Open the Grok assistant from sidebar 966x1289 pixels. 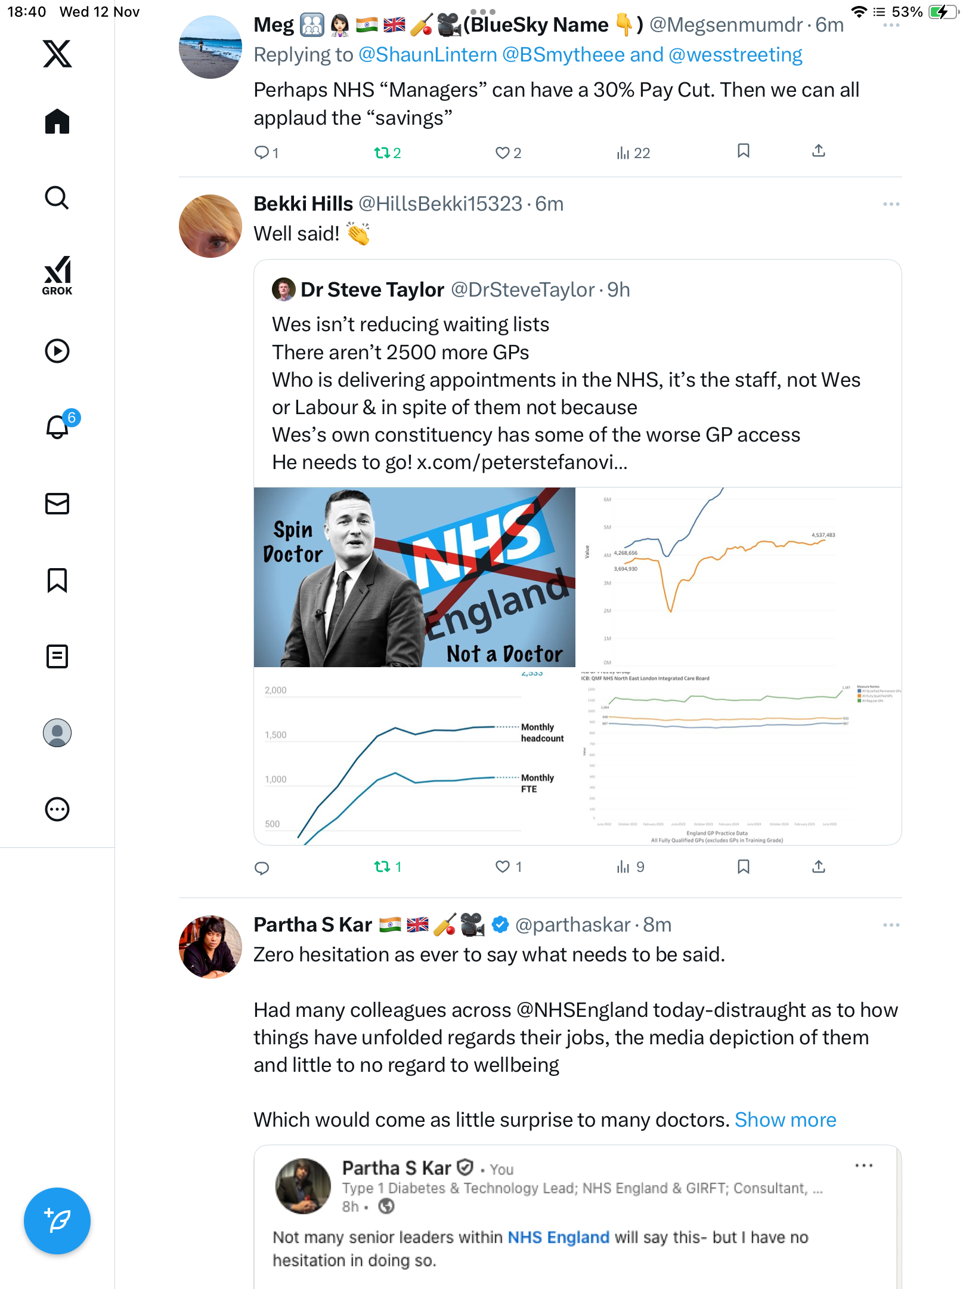click(x=57, y=275)
